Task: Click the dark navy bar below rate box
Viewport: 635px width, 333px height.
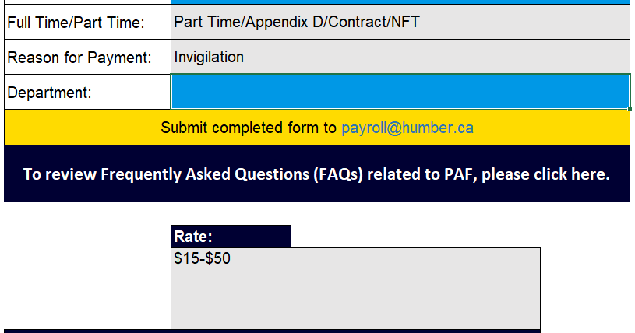Action: [272, 331]
